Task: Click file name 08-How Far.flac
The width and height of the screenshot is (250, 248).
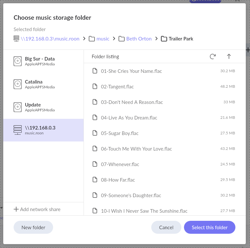Action: click(x=118, y=180)
